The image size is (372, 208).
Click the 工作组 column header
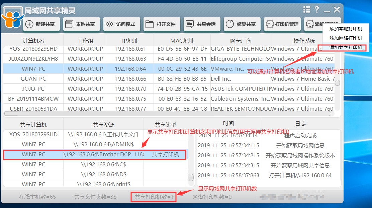coord(85,41)
